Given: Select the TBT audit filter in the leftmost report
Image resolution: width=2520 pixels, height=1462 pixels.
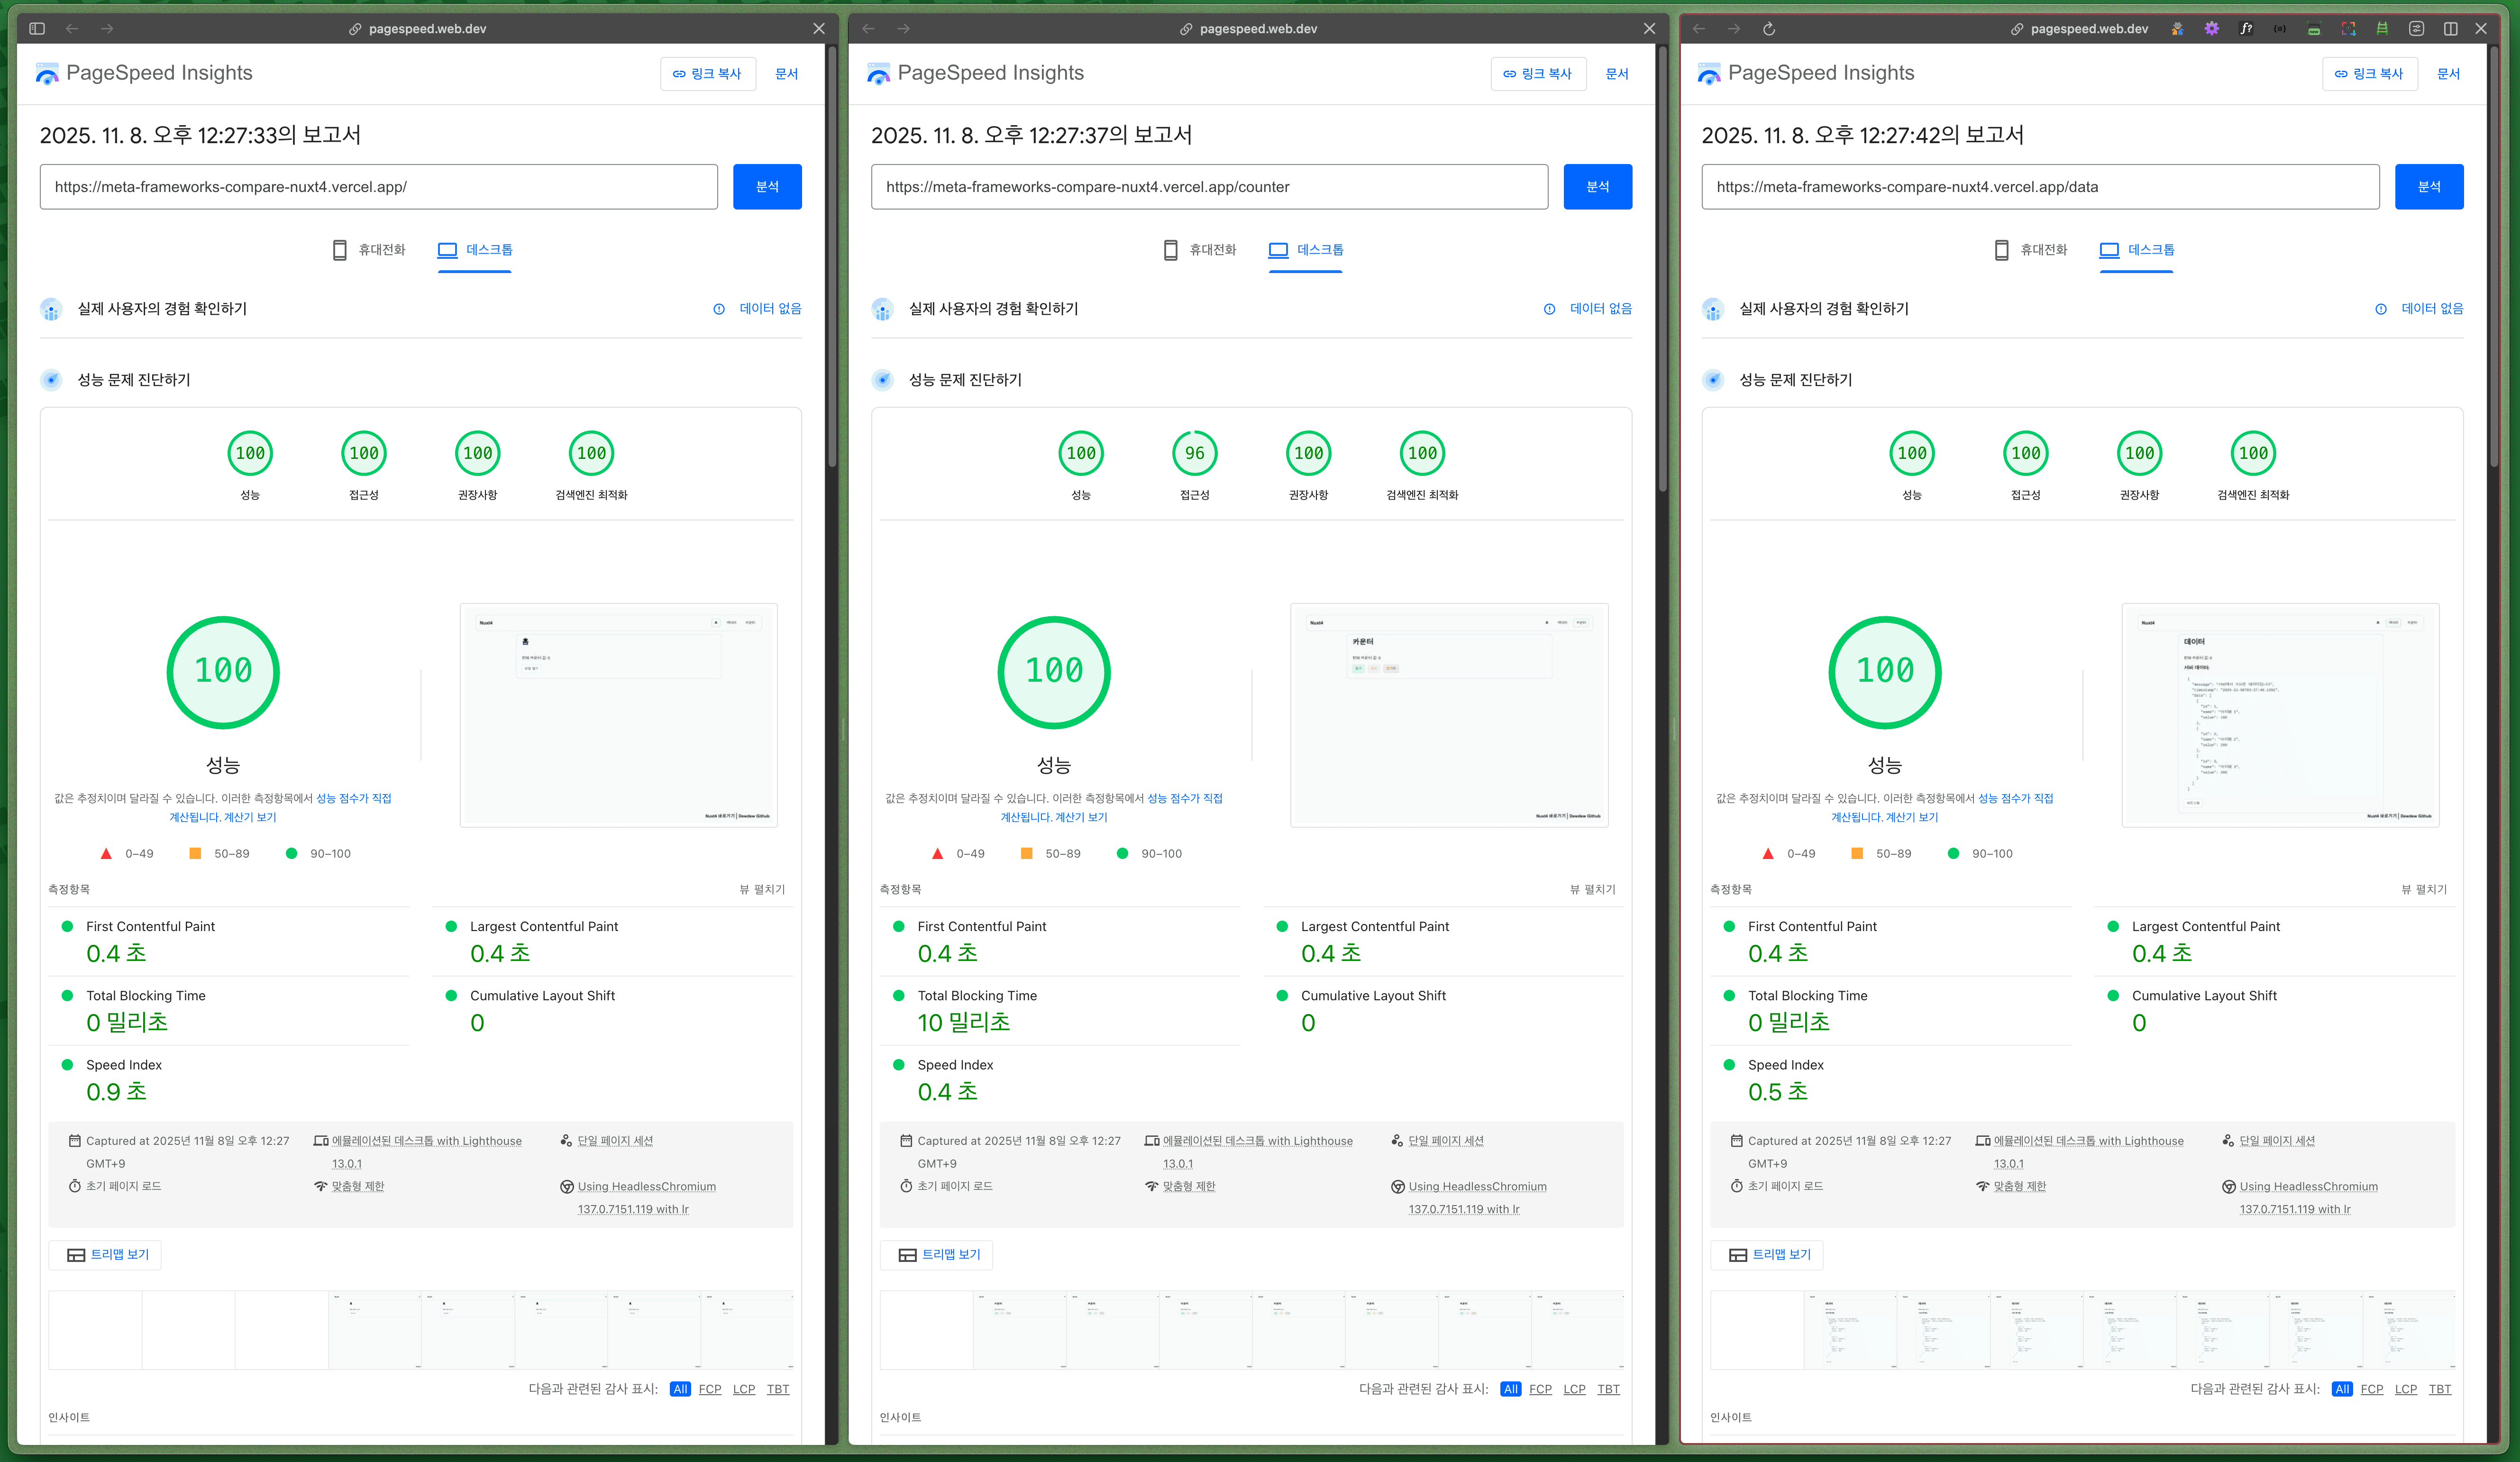Looking at the screenshot, I should pyautogui.click(x=777, y=1389).
